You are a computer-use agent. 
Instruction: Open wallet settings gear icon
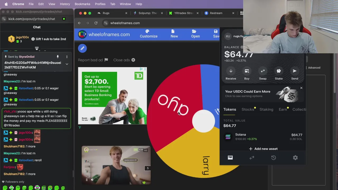295,158
